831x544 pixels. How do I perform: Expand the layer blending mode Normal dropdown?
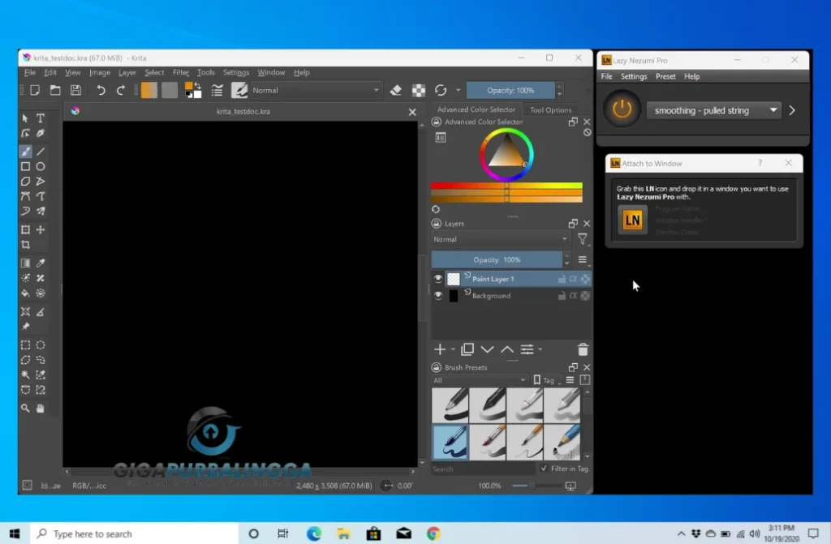pyautogui.click(x=501, y=240)
